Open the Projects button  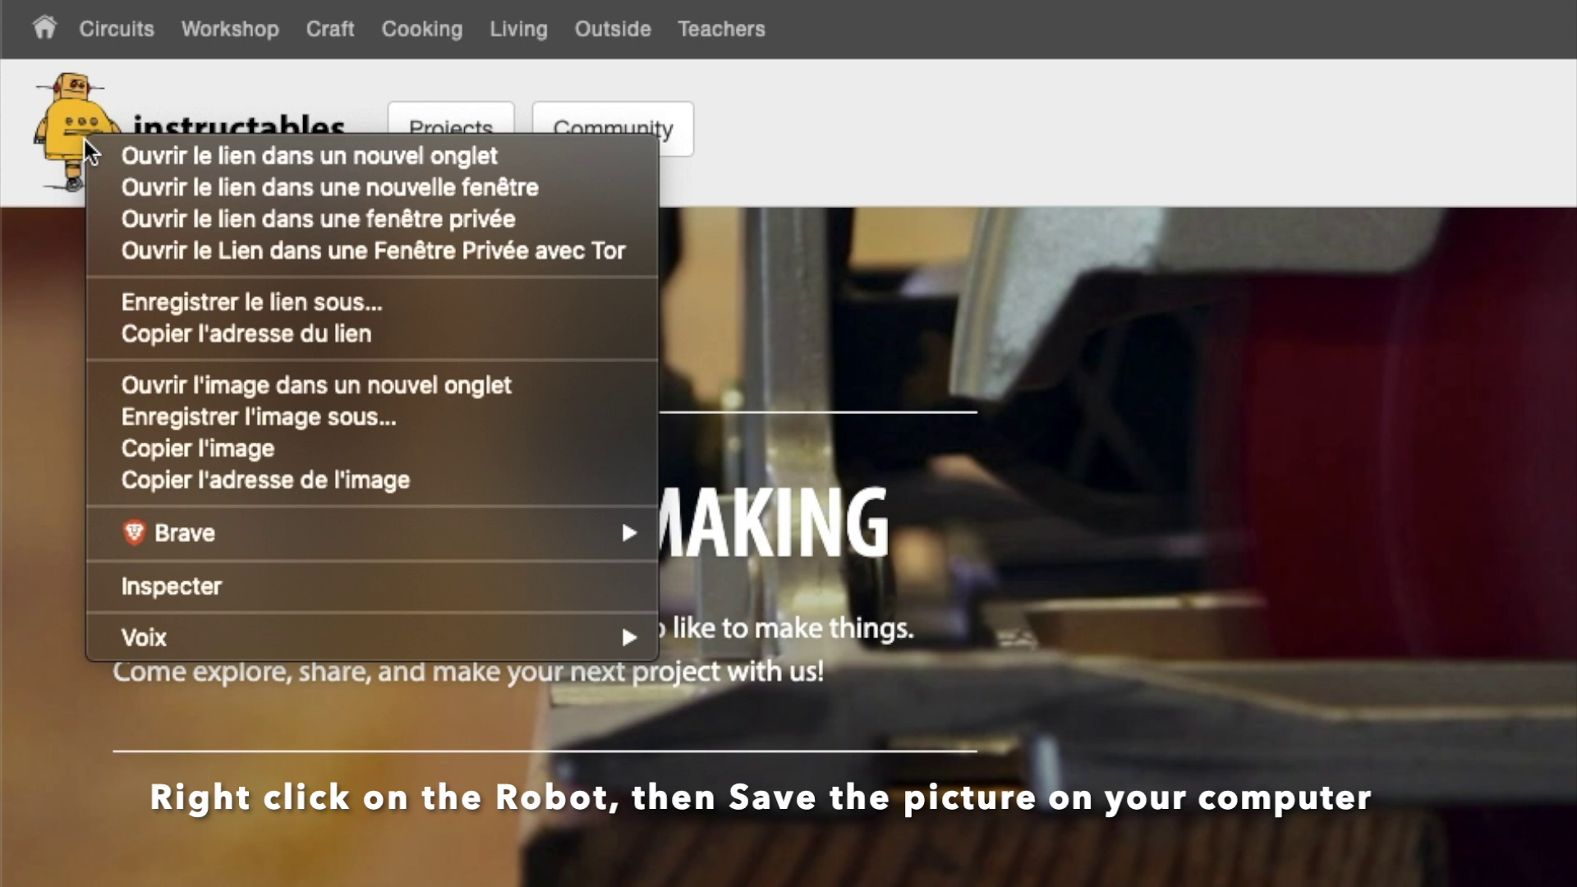tap(451, 117)
